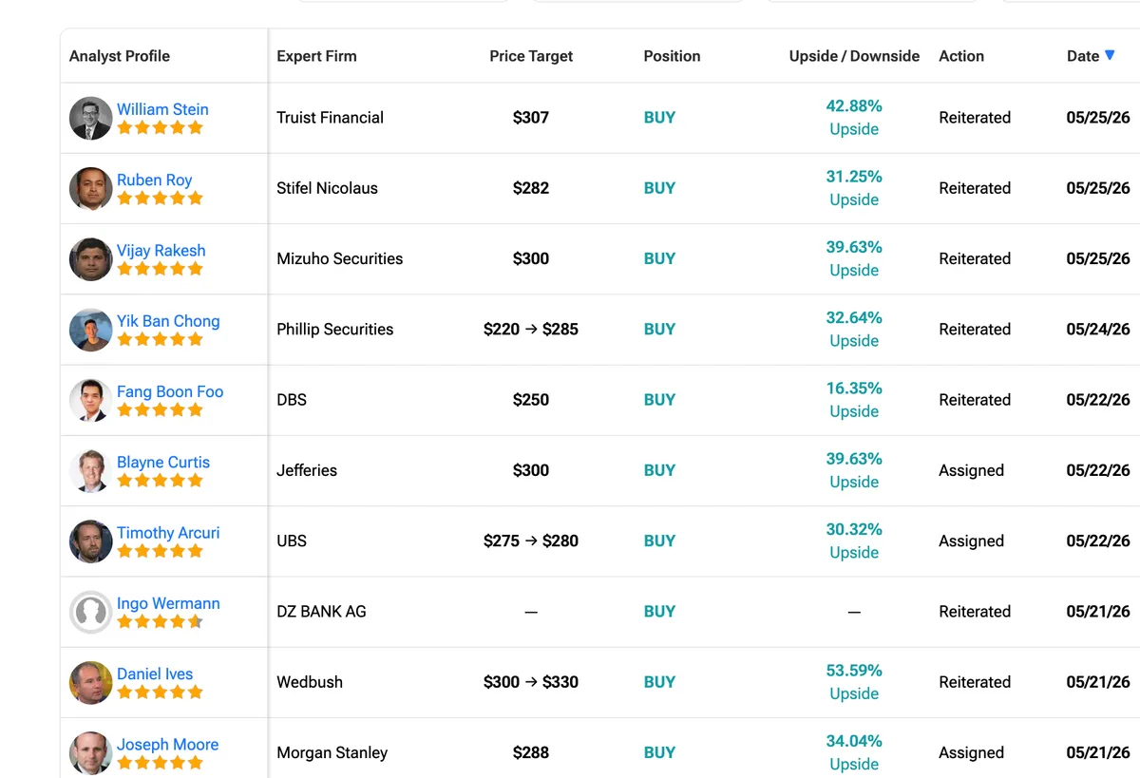Sort by Action column header
1140x778 pixels.
tap(961, 56)
